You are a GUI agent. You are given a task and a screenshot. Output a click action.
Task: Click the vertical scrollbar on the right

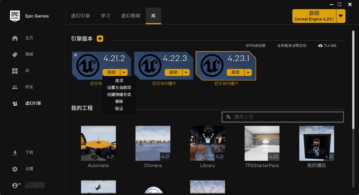point(353,80)
